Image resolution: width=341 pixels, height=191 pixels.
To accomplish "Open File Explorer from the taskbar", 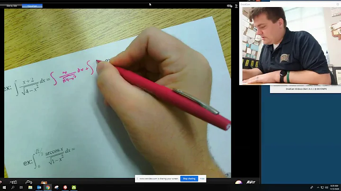I will click(x=30, y=188).
